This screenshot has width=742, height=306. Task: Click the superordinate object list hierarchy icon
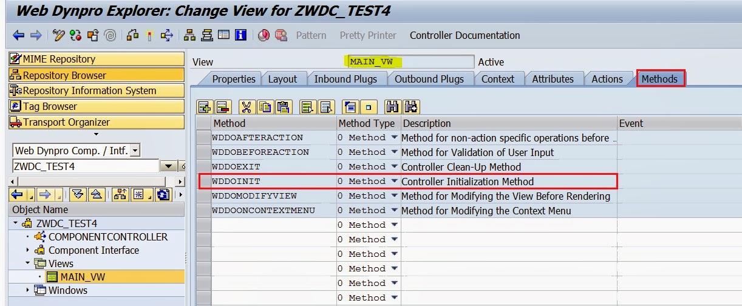click(x=120, y=195)
